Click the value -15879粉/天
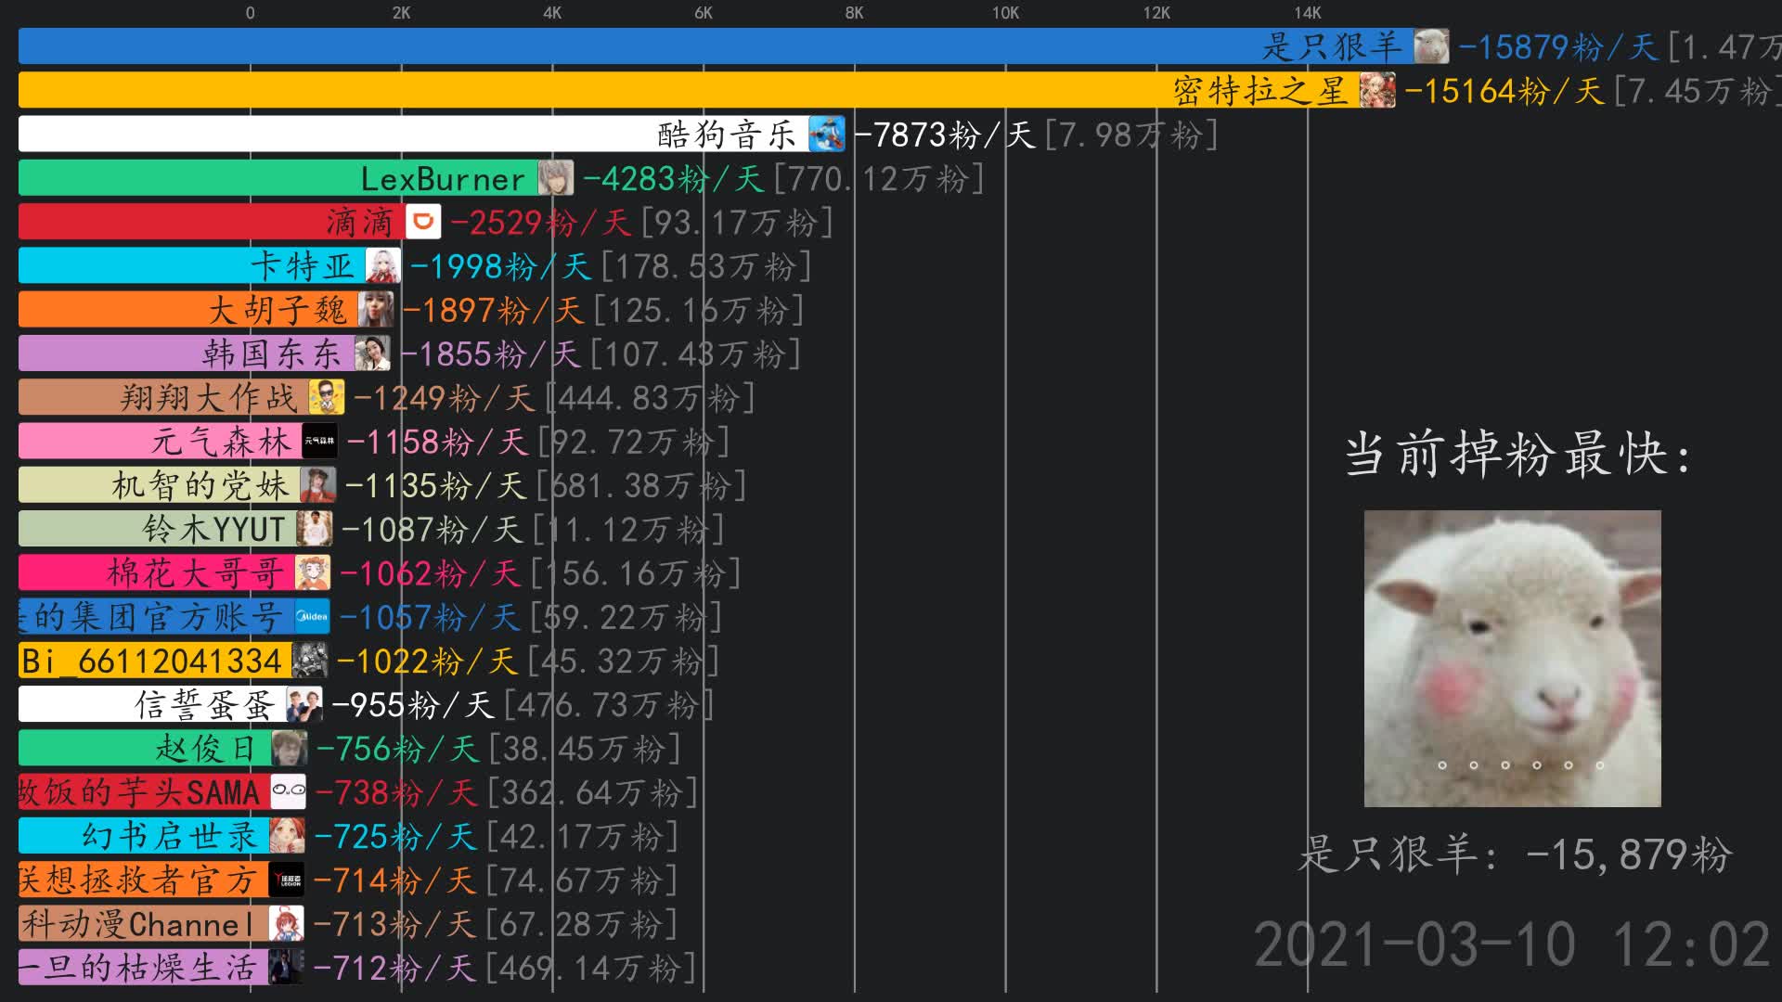 [x=1557, y=46]
